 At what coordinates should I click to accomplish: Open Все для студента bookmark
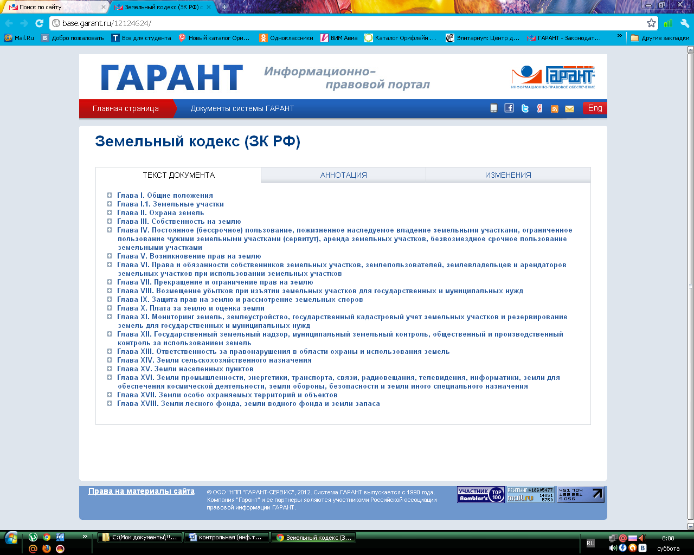click(142, 38)
